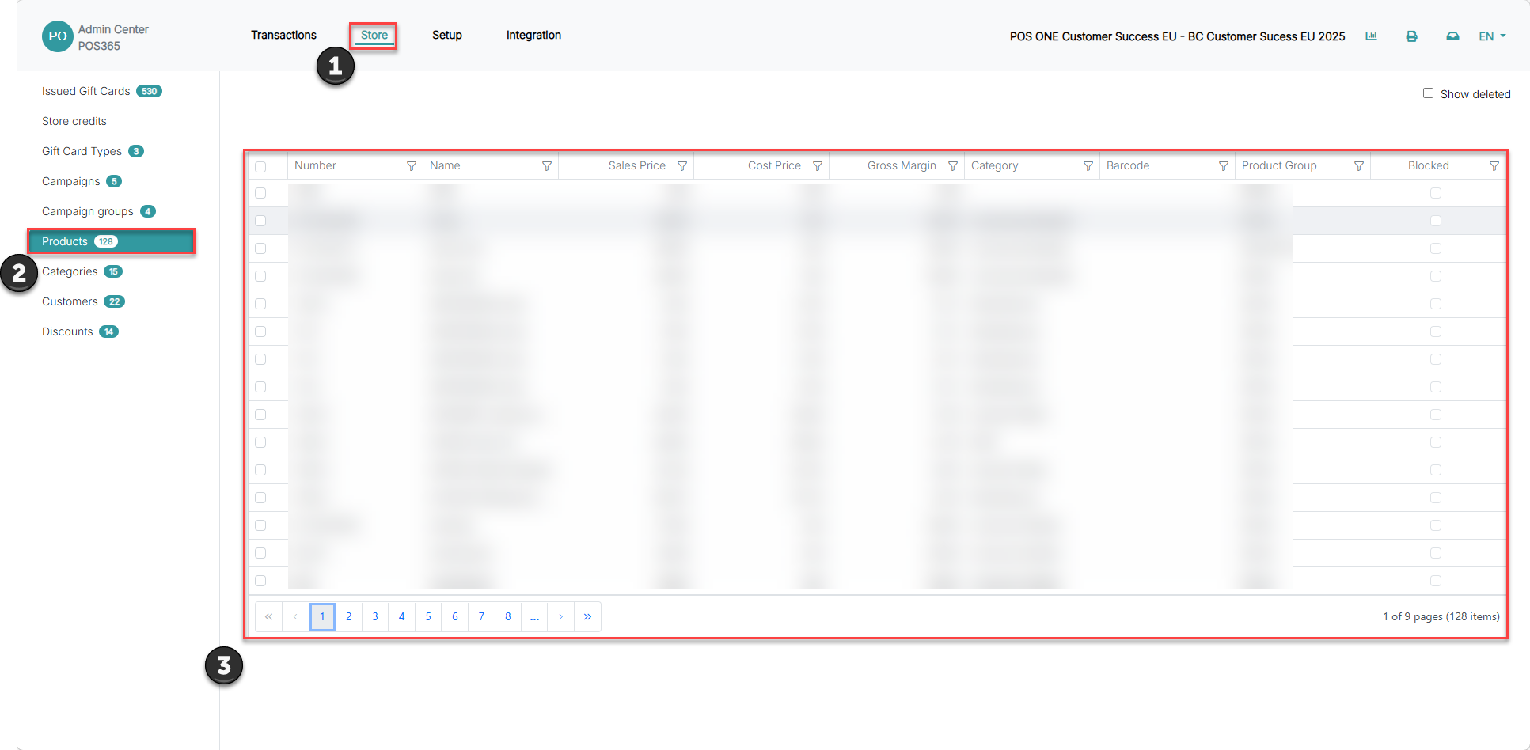
Task: Open the Sales Price column filter
Action: point(682,166)
